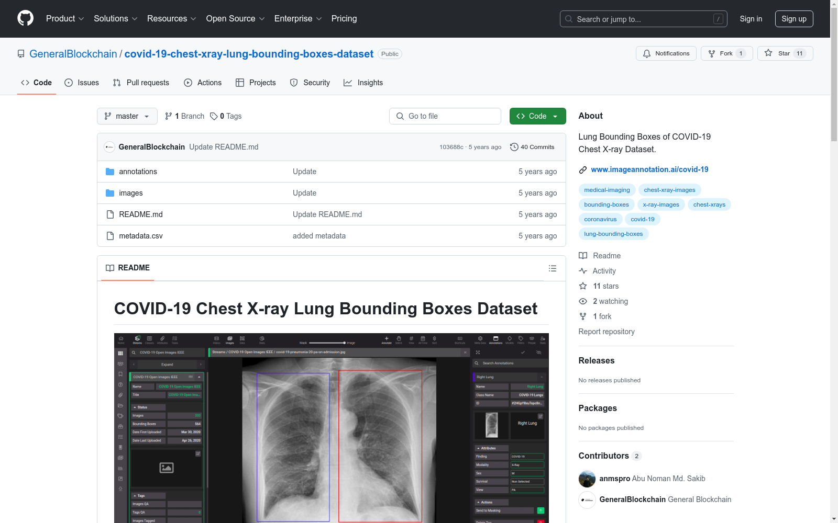
Task: Click the Pull requests icon
Action: (117, 83)
